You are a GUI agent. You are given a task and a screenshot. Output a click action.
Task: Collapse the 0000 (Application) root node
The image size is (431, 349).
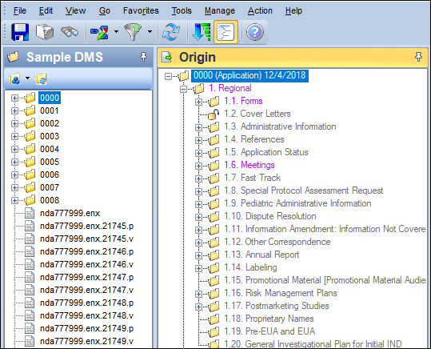(168, 76)
